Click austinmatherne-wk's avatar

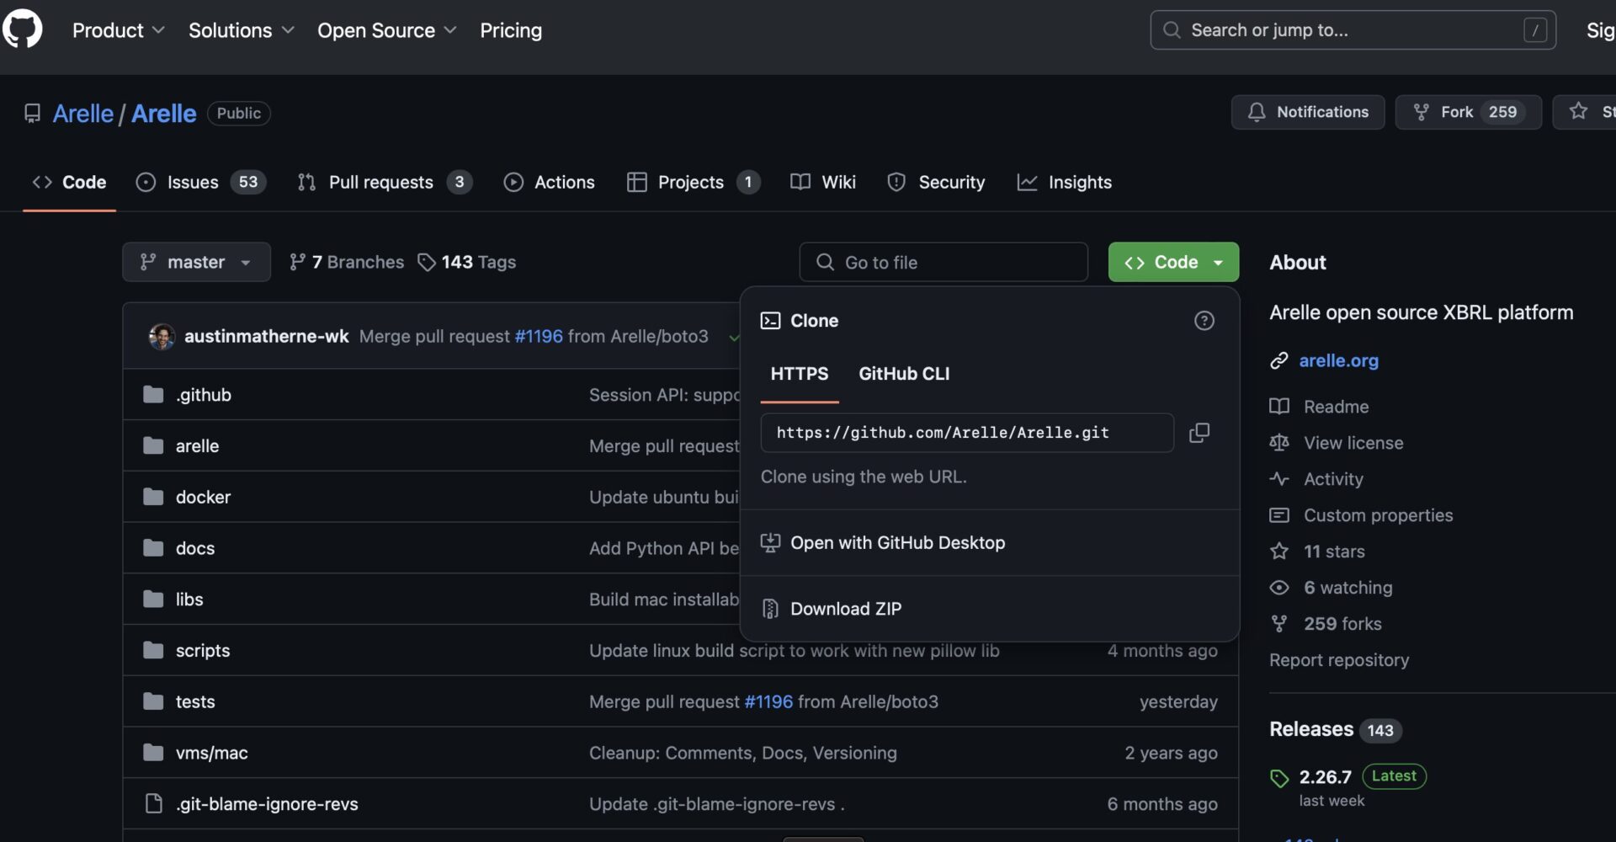[x=162, y=336]
